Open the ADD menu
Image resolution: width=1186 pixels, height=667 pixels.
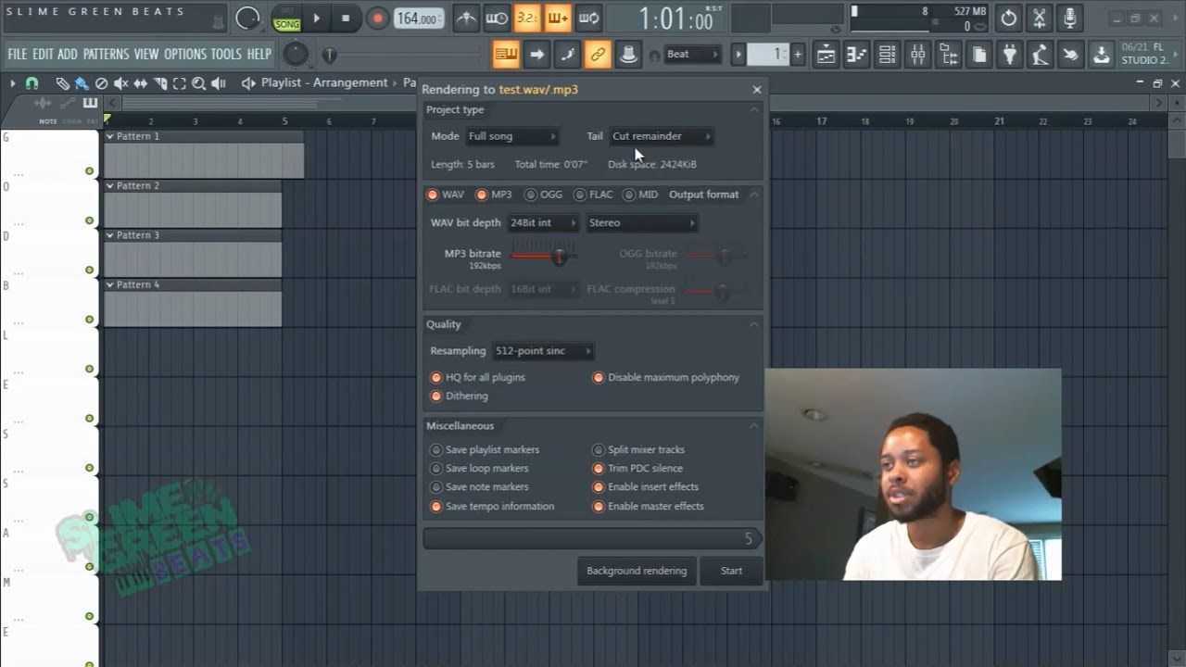pos(68,55)
